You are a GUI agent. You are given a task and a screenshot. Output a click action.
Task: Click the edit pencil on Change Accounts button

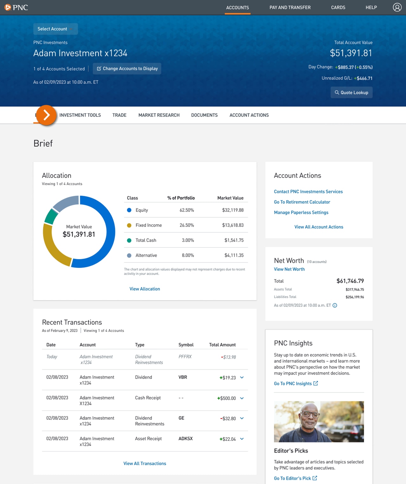click(99, 68)
